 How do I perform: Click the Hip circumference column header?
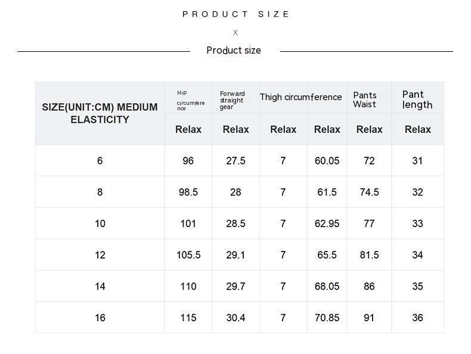coord(190,100)
